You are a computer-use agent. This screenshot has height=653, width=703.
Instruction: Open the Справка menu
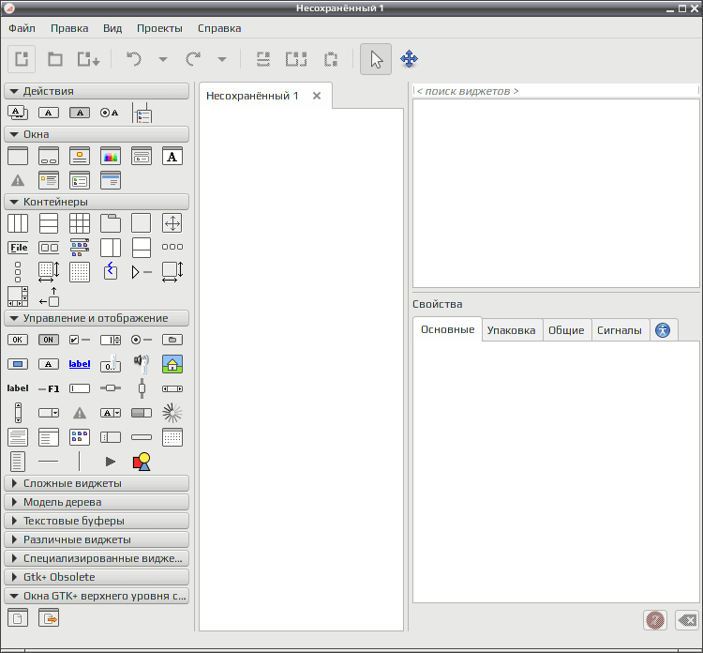219,28
